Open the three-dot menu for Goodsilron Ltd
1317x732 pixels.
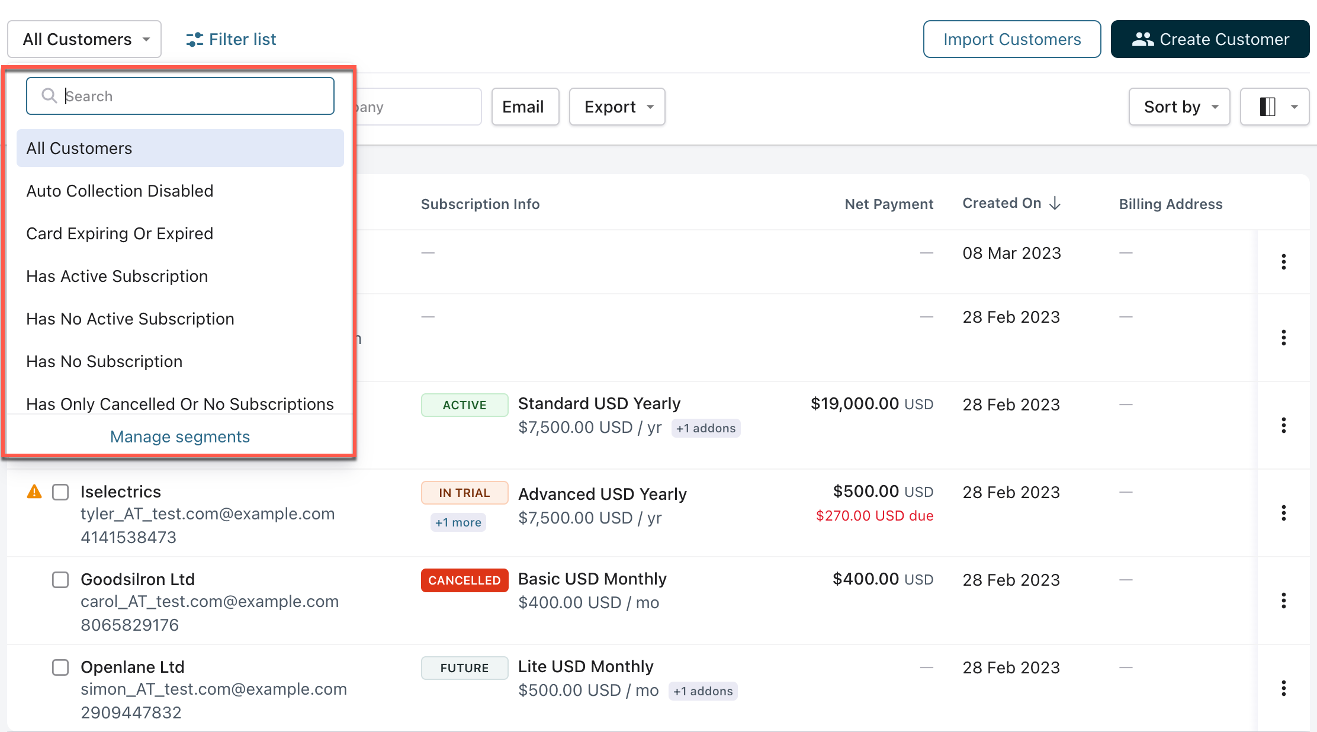click(1283, 601)
